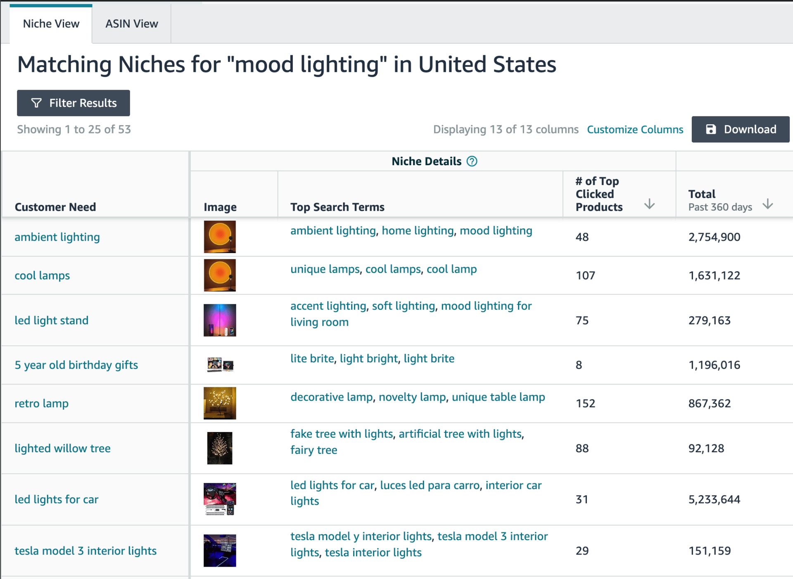Click the led light stand thumbnail
Viewport: 793px width, 579px height.
click(x=220, y=320)
